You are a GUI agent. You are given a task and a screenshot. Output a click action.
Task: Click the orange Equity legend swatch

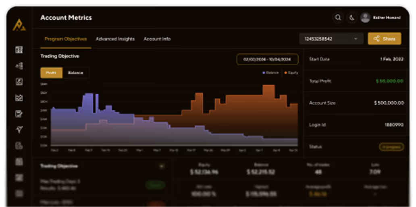[285, 73]
